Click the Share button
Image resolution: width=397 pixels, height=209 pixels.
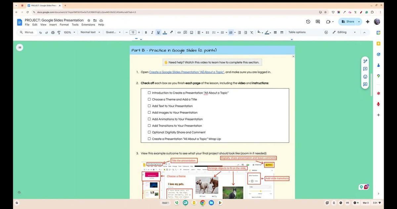coord(347,22)
